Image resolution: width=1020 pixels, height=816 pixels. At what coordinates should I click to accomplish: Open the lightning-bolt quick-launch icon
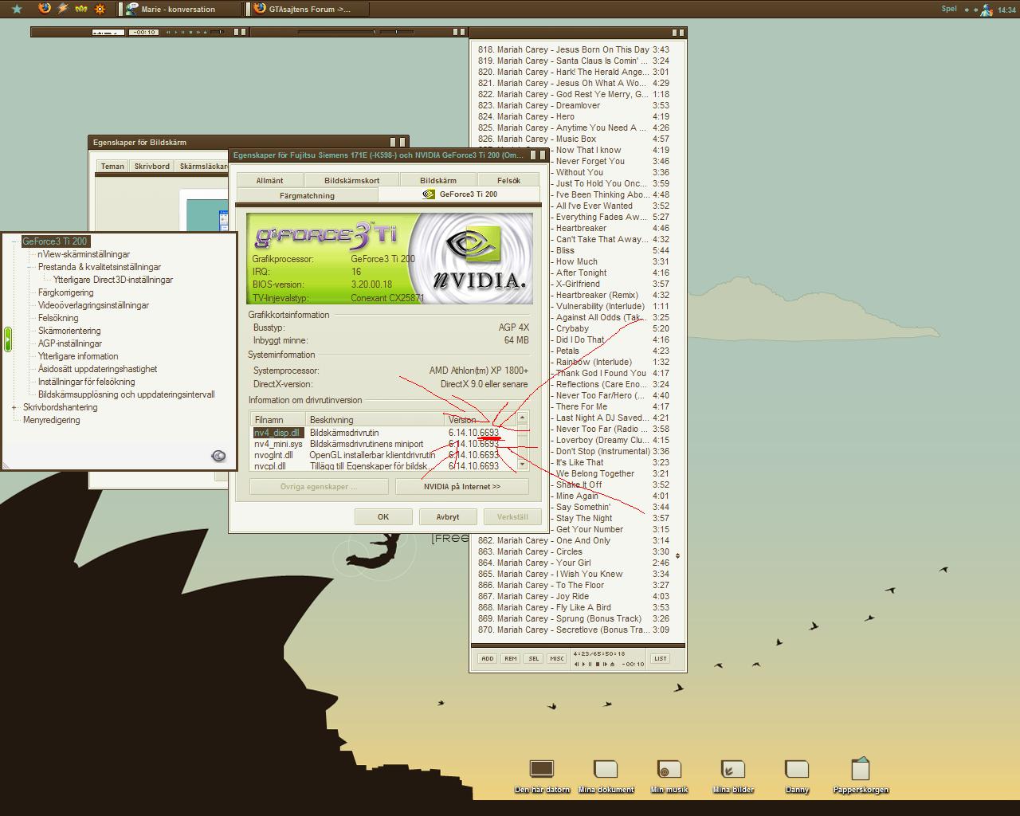tap(63, 9)
